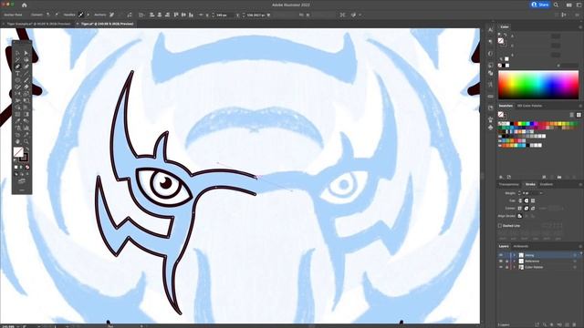Expand the Reference layer
The height and width of the screenshot is (328, 584).
[x=515, y=261]
